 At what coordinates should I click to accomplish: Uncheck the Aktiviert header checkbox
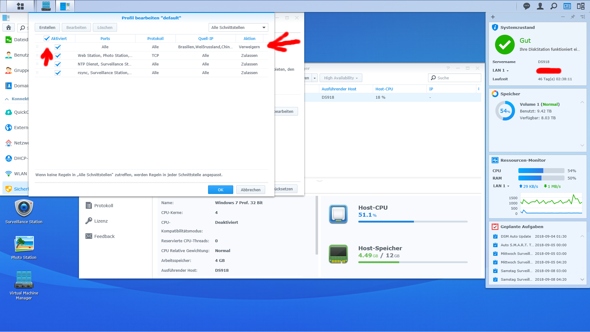(47, 38)
